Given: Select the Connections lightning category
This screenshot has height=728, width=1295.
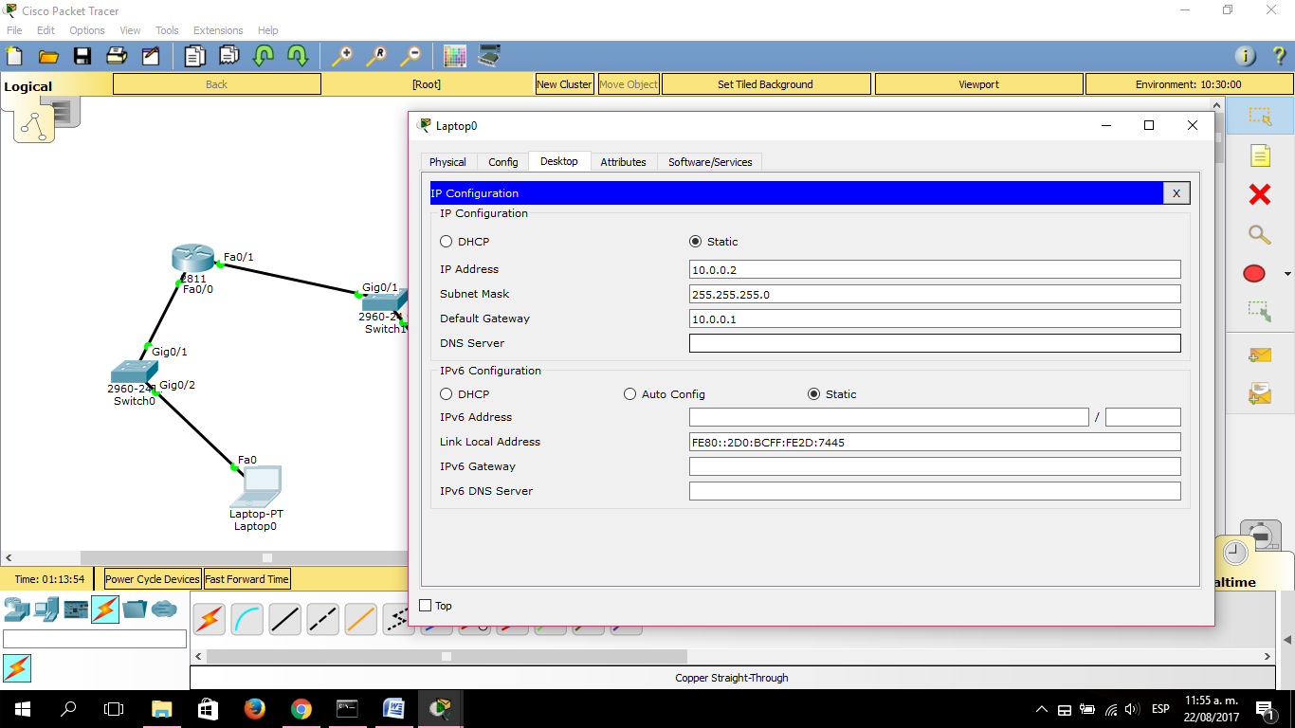Looking at the screenshot, I should 105,609.
